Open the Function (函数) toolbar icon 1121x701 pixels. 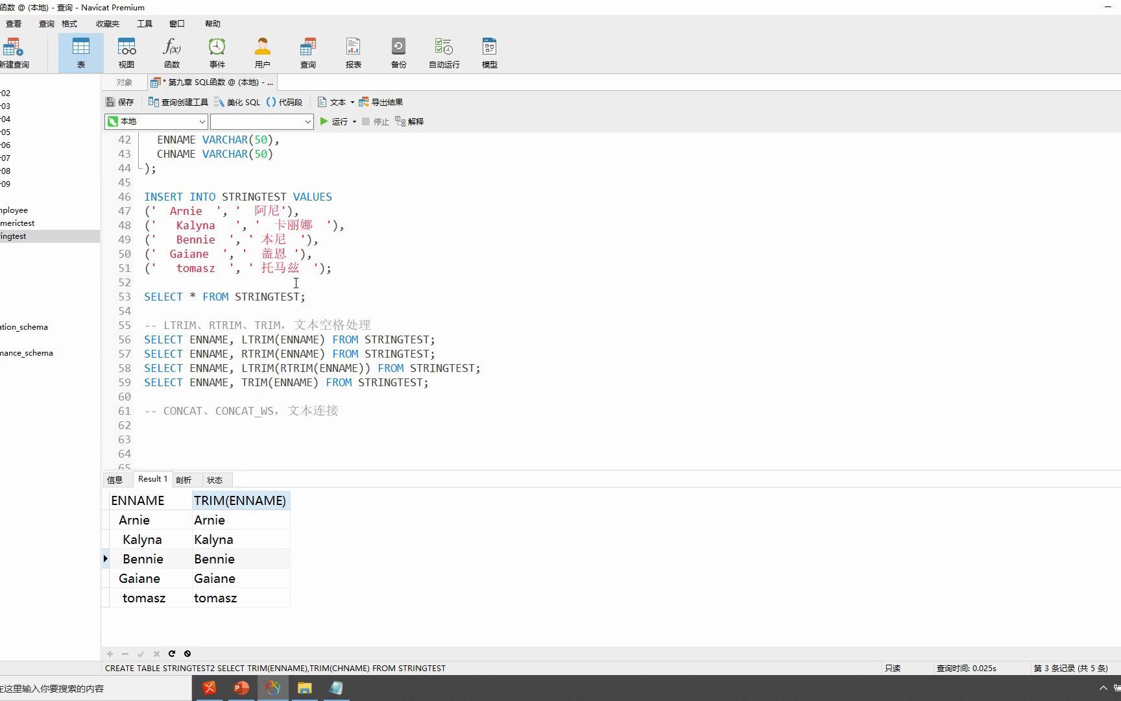pos(172,53)
